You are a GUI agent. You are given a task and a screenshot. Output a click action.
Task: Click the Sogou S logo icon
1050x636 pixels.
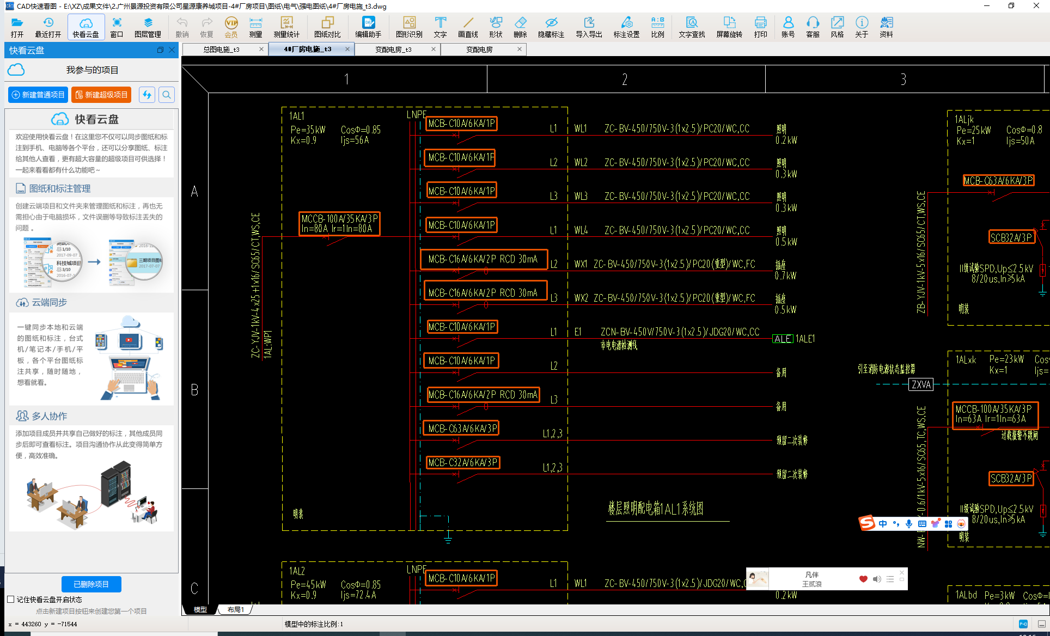[x=867, y=523]
